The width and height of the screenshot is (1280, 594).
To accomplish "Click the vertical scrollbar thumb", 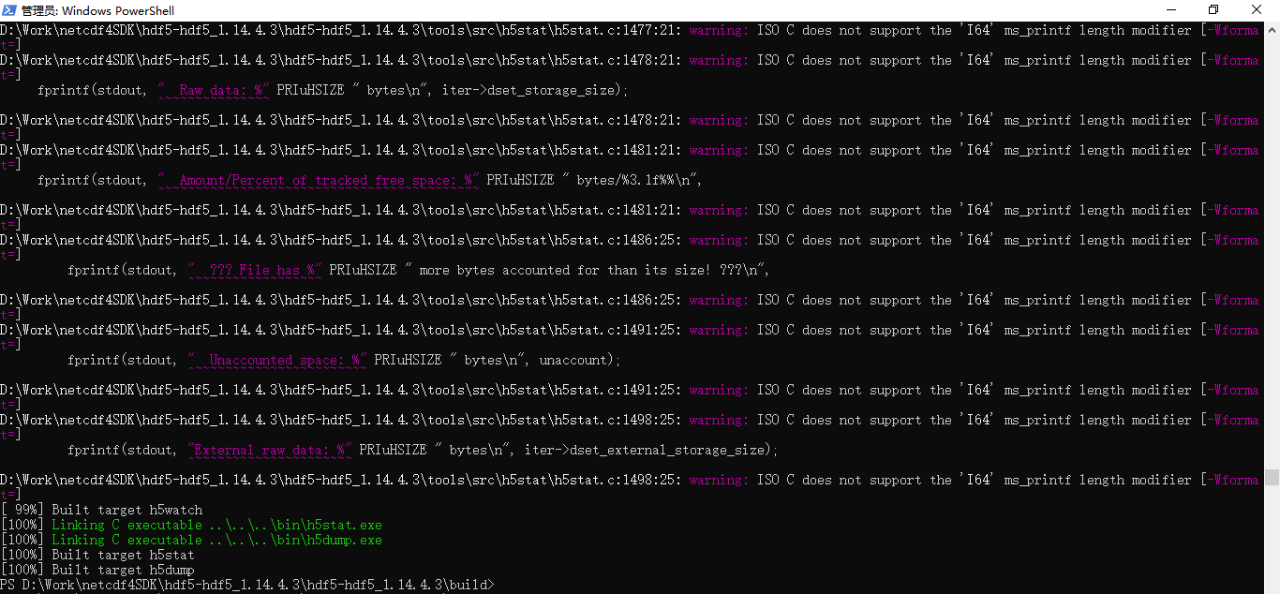I will tap(1272, 476).
